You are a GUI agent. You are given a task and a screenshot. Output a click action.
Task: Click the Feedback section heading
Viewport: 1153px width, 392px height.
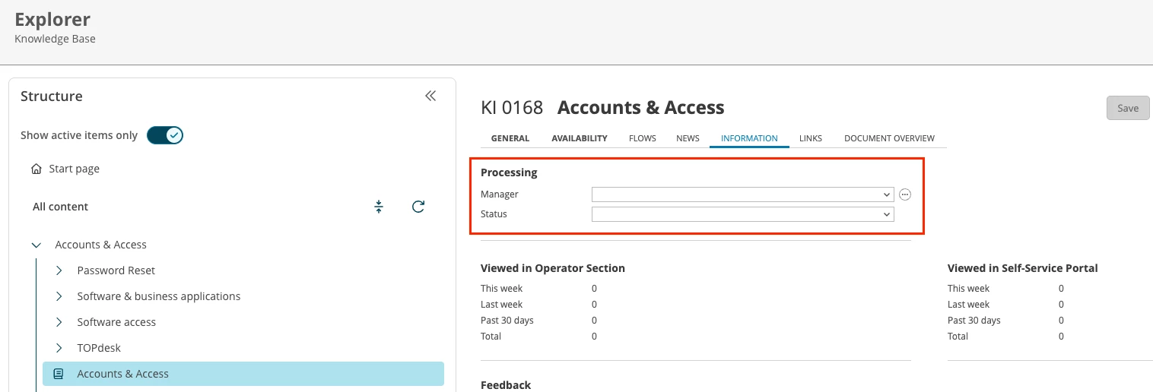tap(506, 385)
